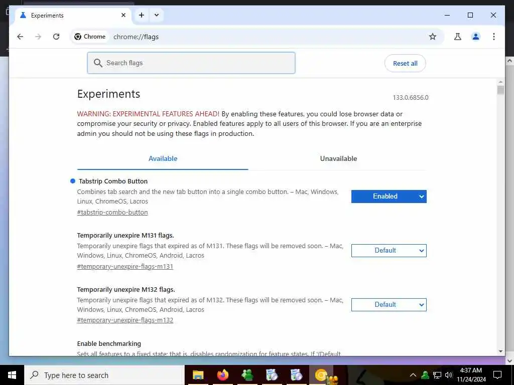Open the active yellow Chrome taskbar icon

click(x=321, y=375)
